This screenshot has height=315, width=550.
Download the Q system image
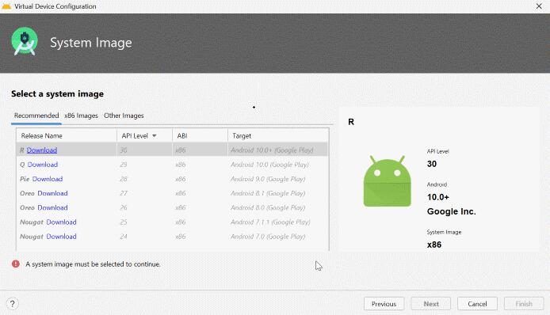[43, 165]
